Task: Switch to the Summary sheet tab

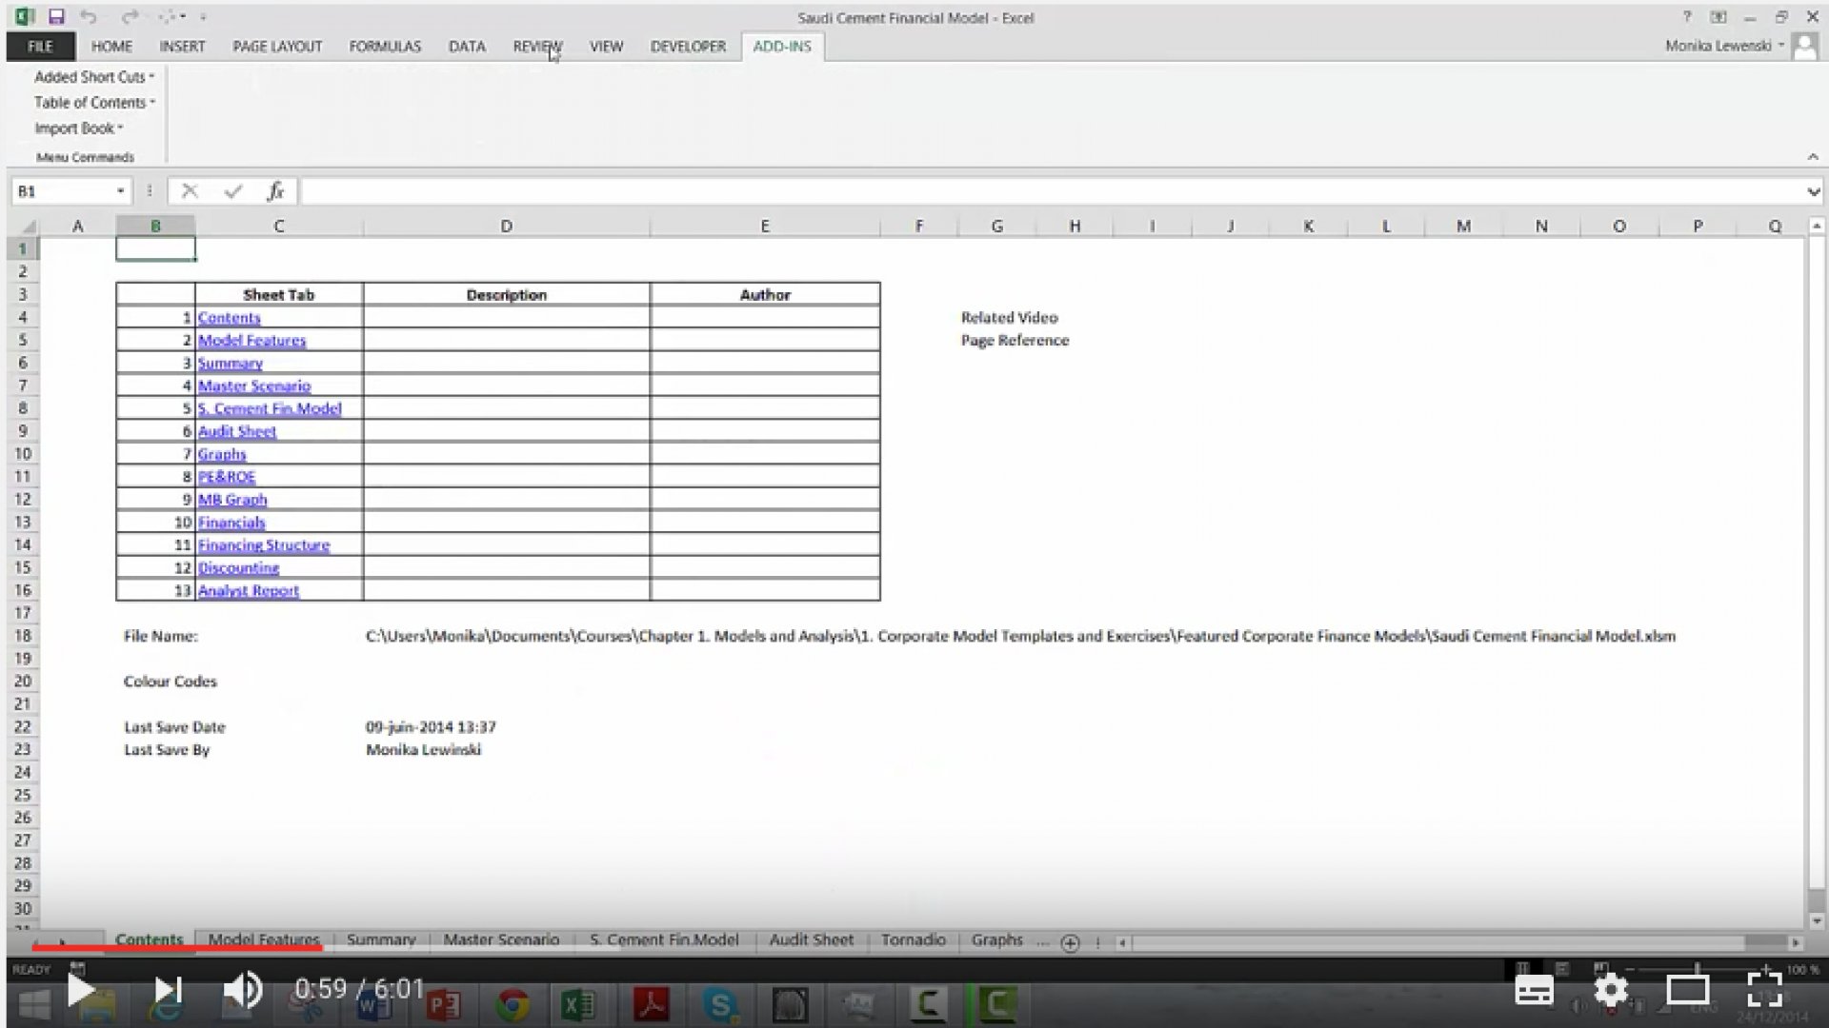Action: click(381, 939)
